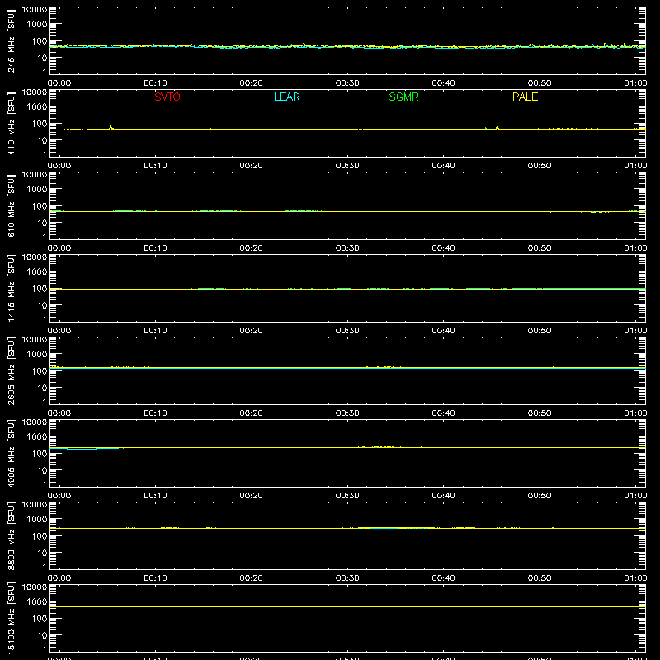Viewport: 660px width, 660px height.
Task: Select the 245 MHz [SFU] axis title
Action: click(11, 40)
